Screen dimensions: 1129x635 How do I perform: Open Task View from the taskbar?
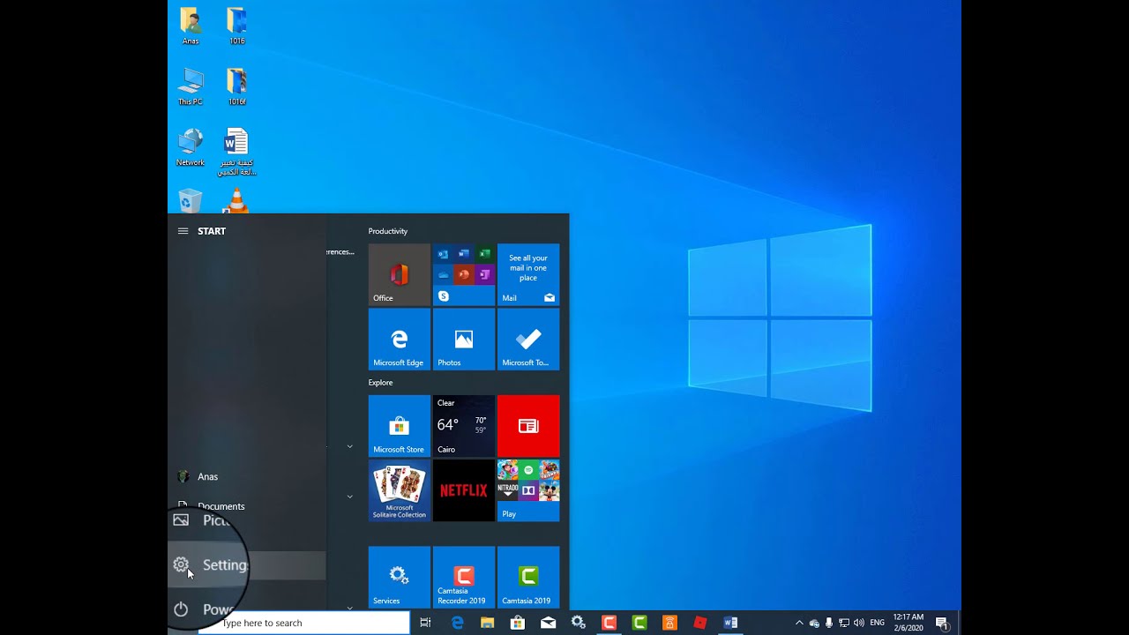click(x=425, y=623)
